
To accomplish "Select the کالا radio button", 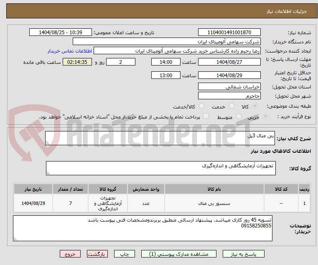I will point(255,106).
